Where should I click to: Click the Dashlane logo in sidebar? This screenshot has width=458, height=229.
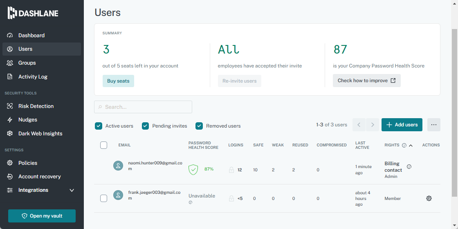pos(33,13)
